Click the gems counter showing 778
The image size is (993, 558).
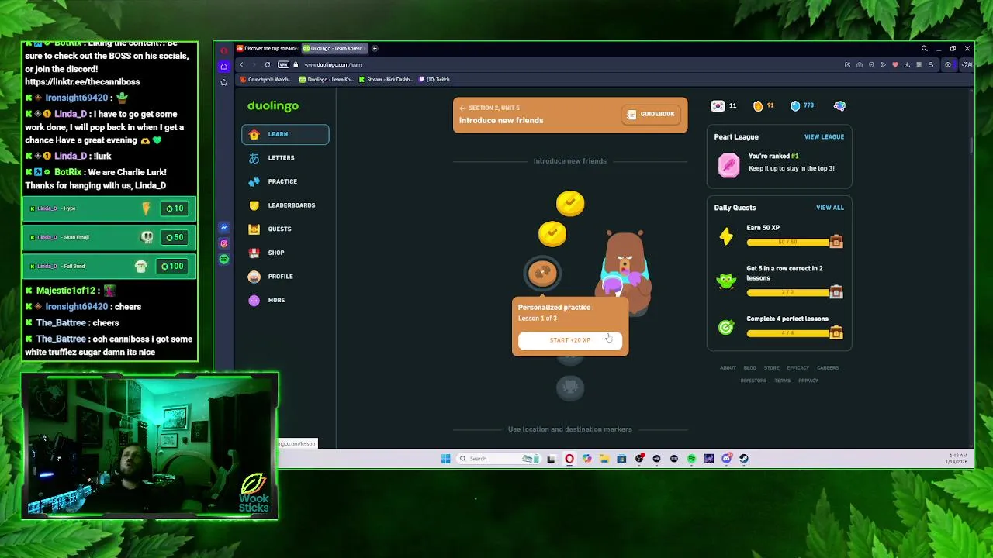click(802, 105)
